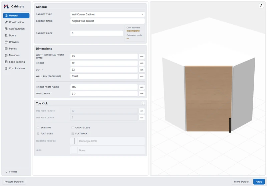Change Height From Floor cm unit

coord(142,87)
